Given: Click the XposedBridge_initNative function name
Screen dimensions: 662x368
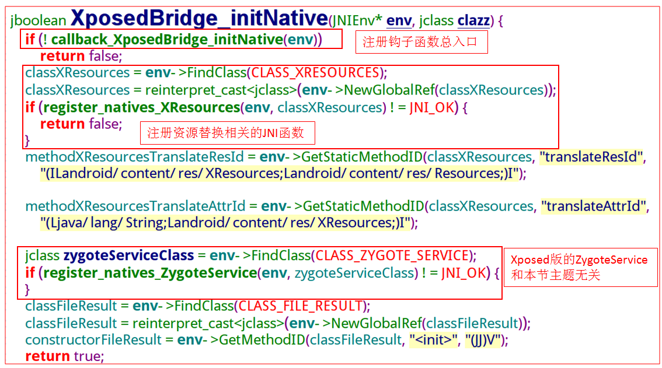Looking at the screenshot, I should tap(199, 18).
